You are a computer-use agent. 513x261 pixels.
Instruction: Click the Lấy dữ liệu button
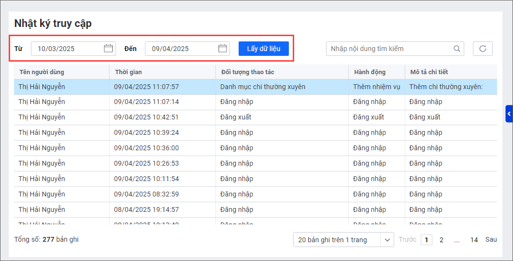[x=263, y=49]
